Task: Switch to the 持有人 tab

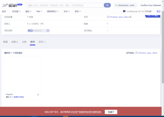Action: (15, 42)
